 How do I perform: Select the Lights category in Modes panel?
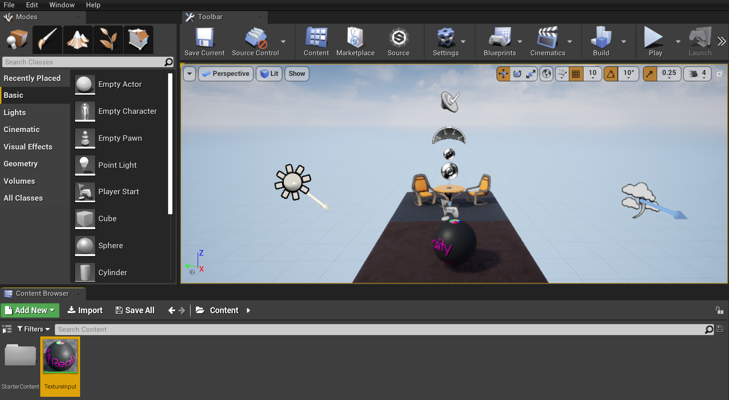[x=15, y=112]
